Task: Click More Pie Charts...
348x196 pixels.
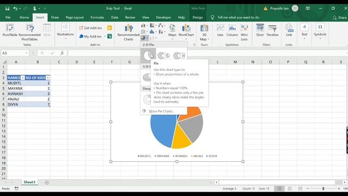Action: click(x=161, y=111)
